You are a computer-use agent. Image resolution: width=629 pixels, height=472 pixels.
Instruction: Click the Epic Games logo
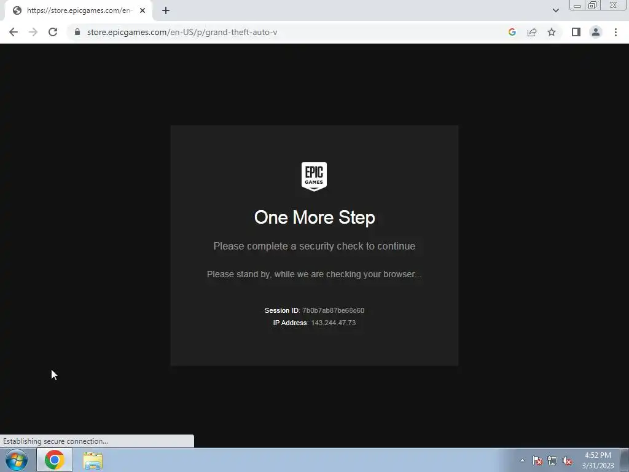click(314, 176)
